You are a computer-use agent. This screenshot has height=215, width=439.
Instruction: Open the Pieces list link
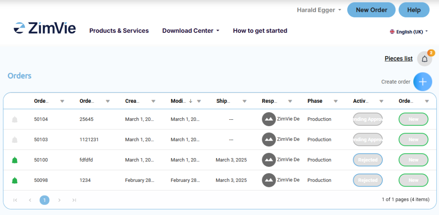[x=398, y=58]
